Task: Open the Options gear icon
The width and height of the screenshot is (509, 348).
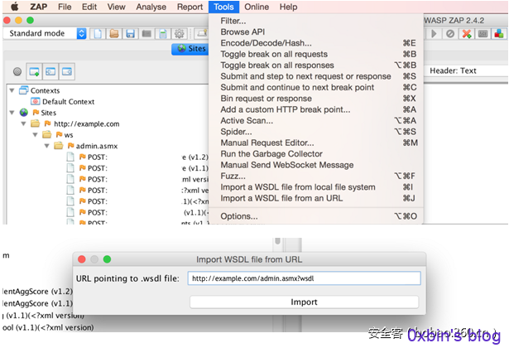Action: (180, 33)
